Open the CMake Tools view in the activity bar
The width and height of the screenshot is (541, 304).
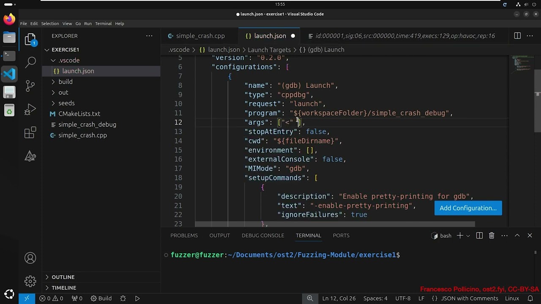(30, 156)
